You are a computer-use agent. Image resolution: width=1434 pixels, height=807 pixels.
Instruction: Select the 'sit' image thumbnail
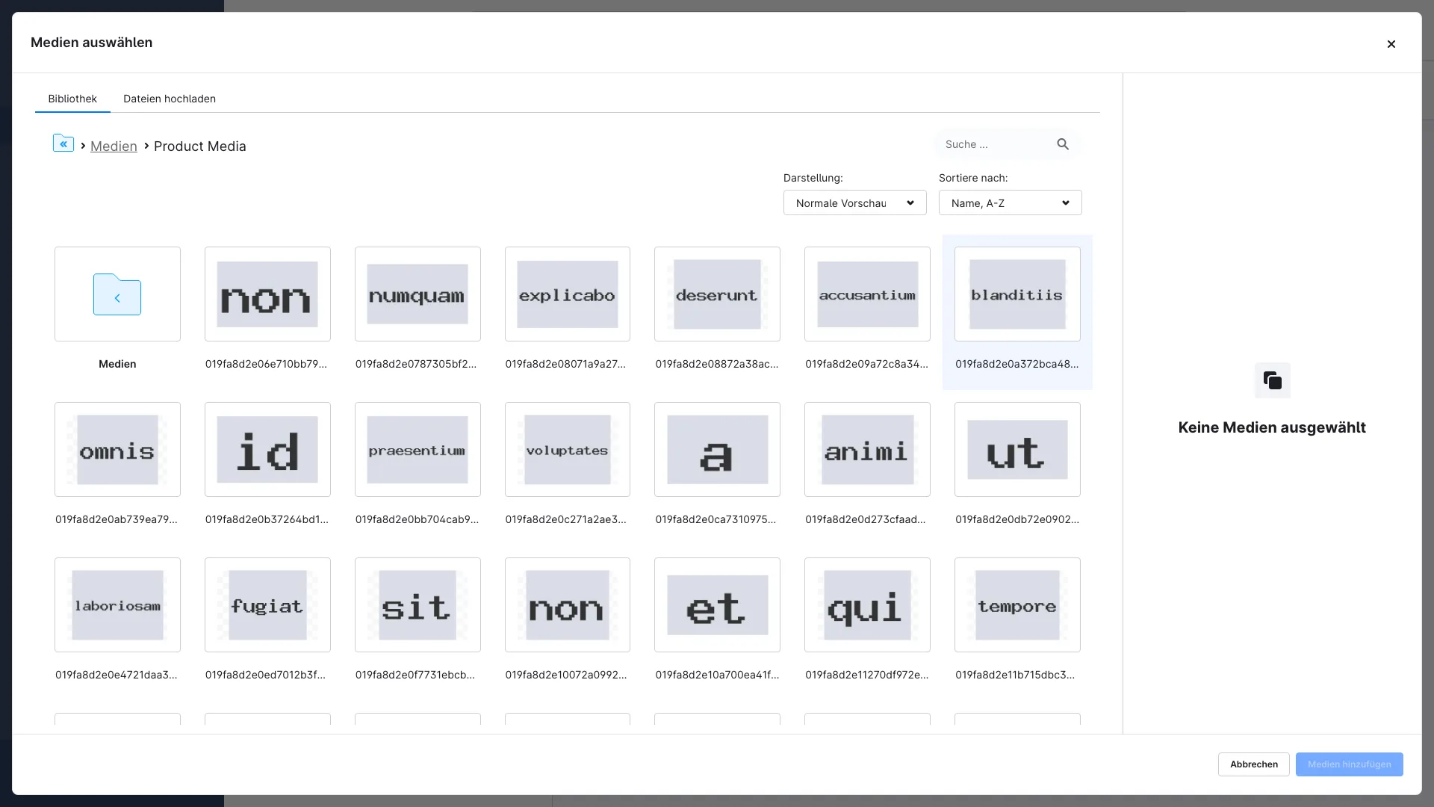418,605
